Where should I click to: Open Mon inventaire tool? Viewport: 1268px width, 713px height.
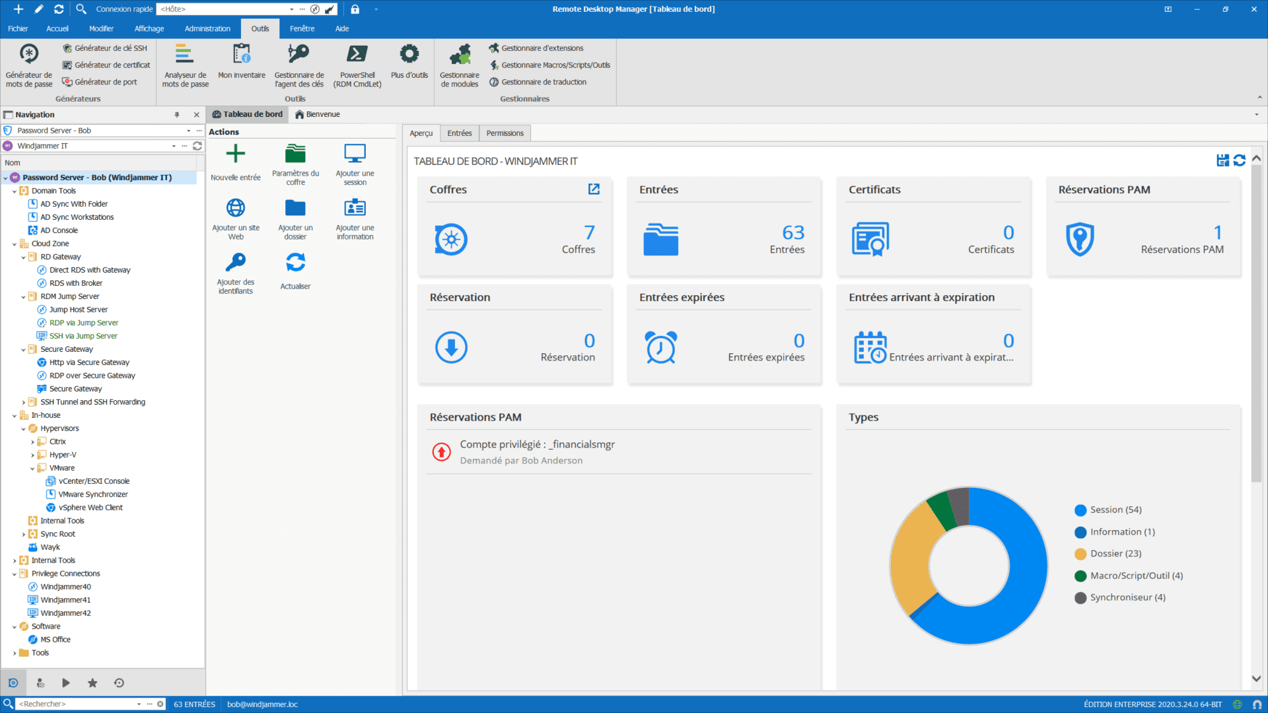click(242, 61)
